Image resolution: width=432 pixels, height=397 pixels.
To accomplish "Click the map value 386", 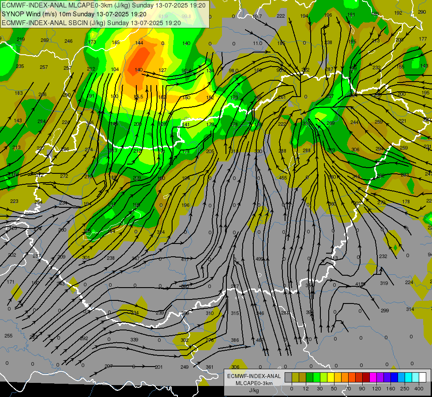I will point(235,340).
